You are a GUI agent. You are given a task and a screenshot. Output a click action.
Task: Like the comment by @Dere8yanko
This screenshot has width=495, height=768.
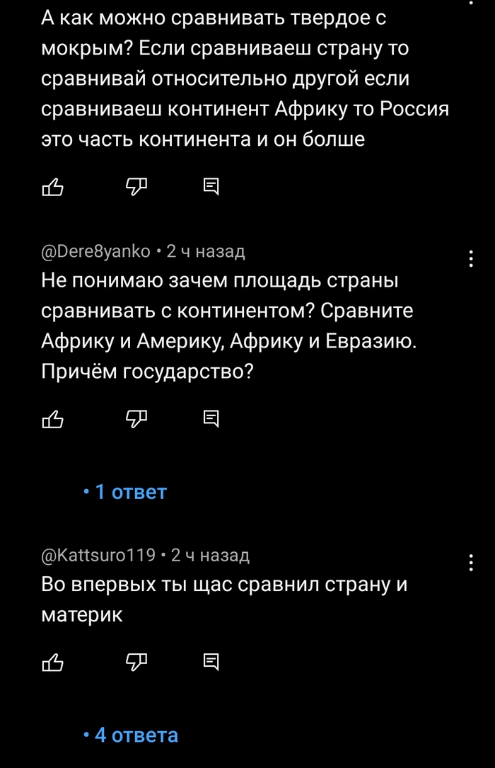[x=53, y=420]
